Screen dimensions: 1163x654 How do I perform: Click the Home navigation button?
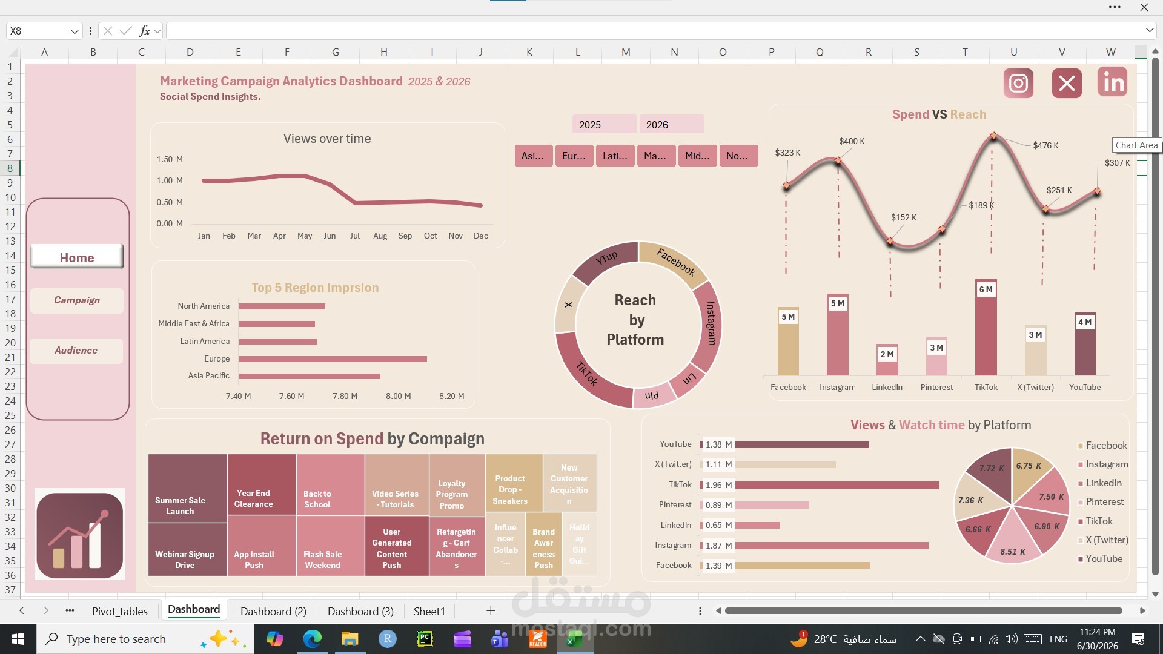(x=77, y=257)
